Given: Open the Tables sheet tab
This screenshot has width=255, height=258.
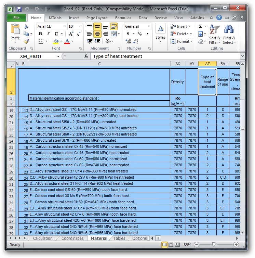Looking at the screenshot, I should [x=119, y=238].
